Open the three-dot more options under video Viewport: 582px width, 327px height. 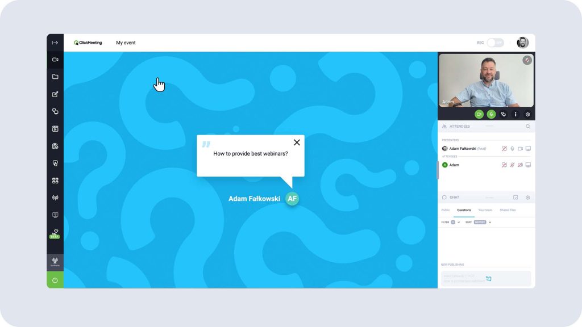coord(515,115)
